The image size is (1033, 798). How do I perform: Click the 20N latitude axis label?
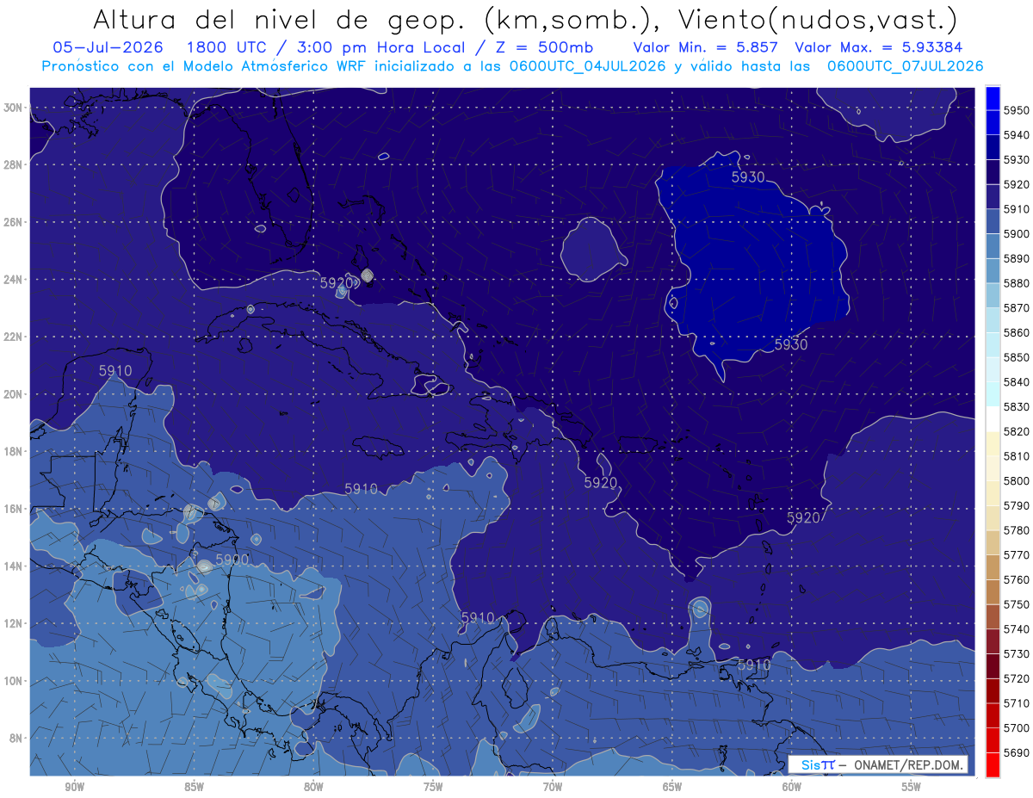tap(13, 394)
